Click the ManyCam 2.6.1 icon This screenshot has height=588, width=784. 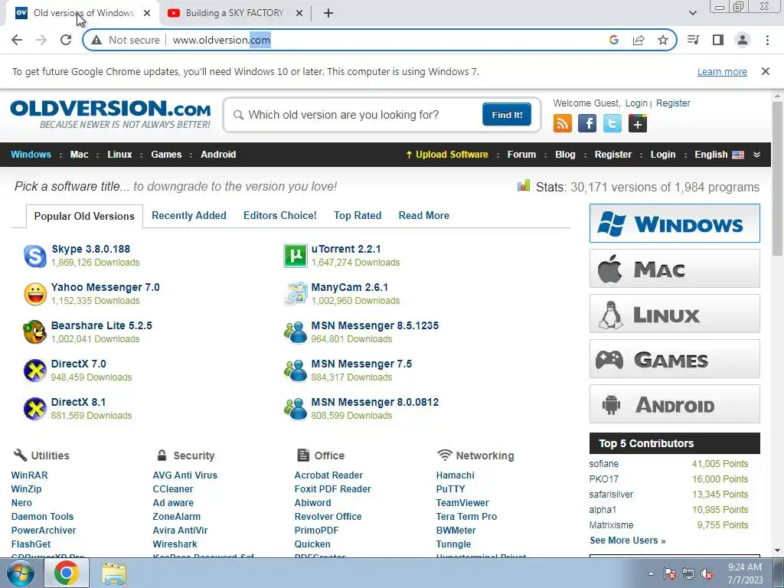[x=295, y=294]
